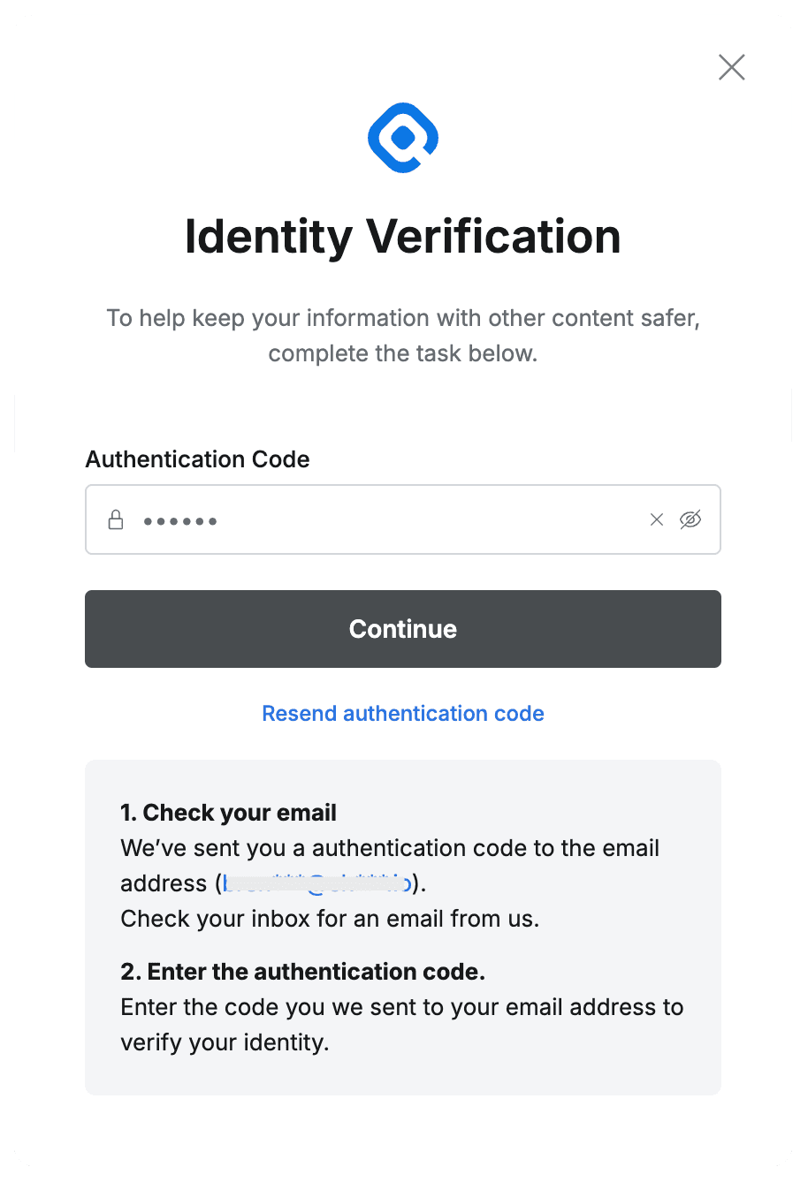Open the Resend authentication code link
Image resolution: width=808 pixels, height=1182 pixels.
click(403, 713)
